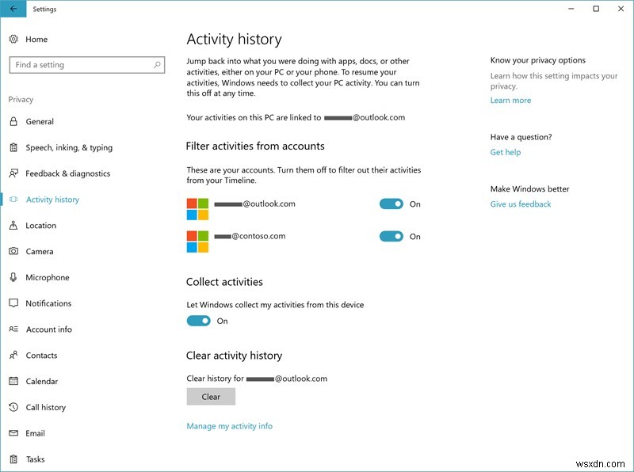Screen dimensions: 634x472
Task: Open the Account info privacy settings
Action: tap(49, 329)
